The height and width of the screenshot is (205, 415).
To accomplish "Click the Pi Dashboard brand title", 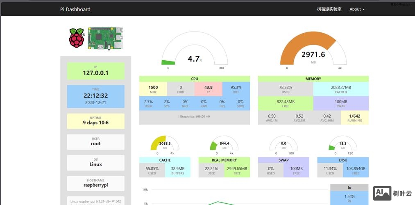I will [75, 9].
